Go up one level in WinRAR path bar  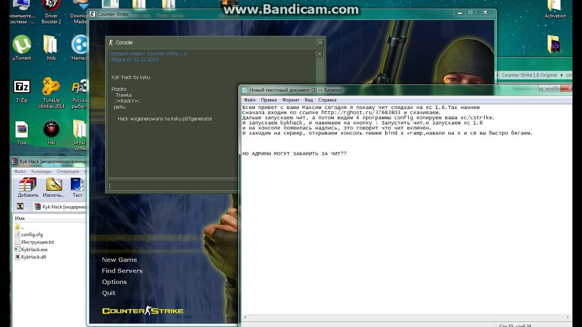[x=20, y=206]
